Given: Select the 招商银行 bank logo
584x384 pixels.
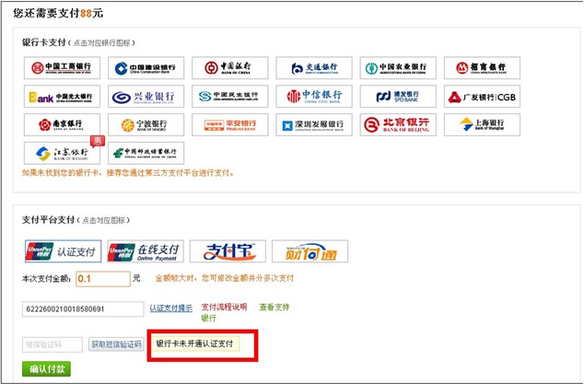Looking at the screenshot, I should tap(482, 68).
